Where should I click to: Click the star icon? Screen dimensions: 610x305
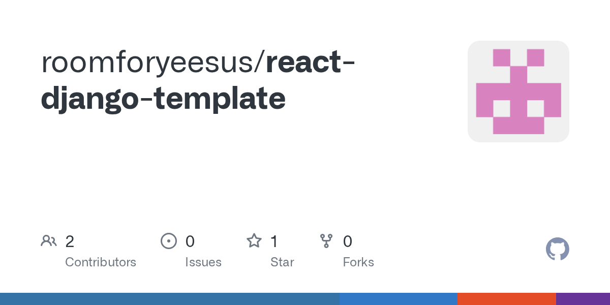pos(254,241)
